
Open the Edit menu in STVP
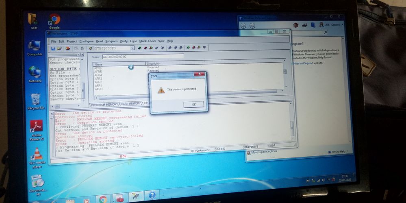[x=61, y=41]
